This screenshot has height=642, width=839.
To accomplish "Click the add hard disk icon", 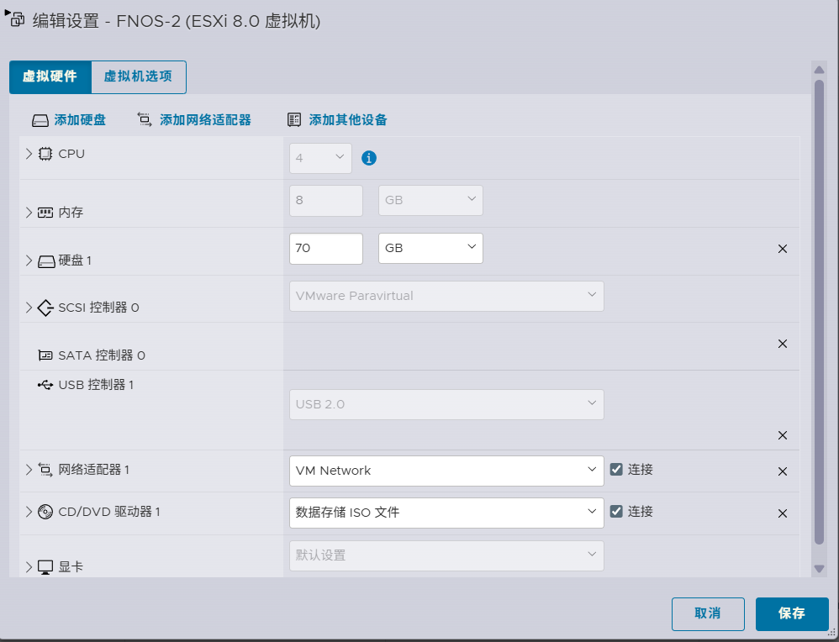I will click(x=40, y=120).
